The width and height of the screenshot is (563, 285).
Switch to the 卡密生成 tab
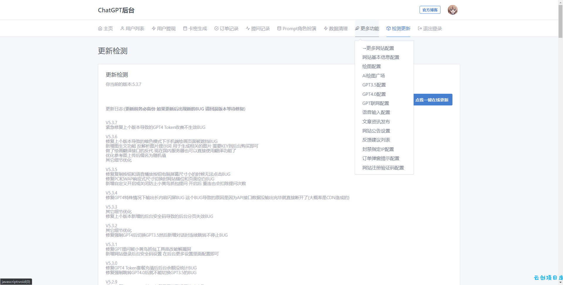point(195,28)
